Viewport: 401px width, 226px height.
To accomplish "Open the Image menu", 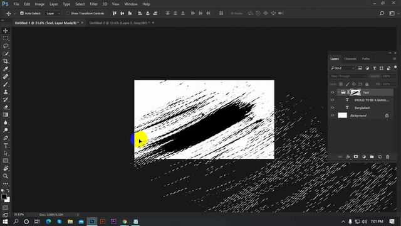I will pyautogui.click(x=39, y=4).
